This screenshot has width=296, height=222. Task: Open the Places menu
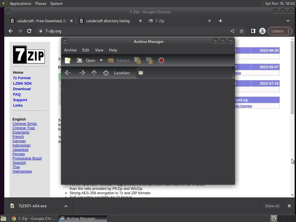click(x=40, y=3)
